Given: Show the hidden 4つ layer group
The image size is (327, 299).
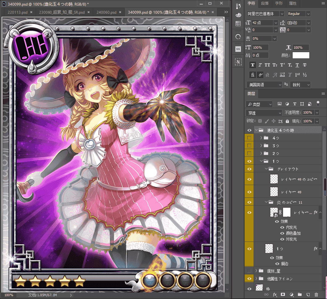Looking at the screenshot, I should [249, 138].
